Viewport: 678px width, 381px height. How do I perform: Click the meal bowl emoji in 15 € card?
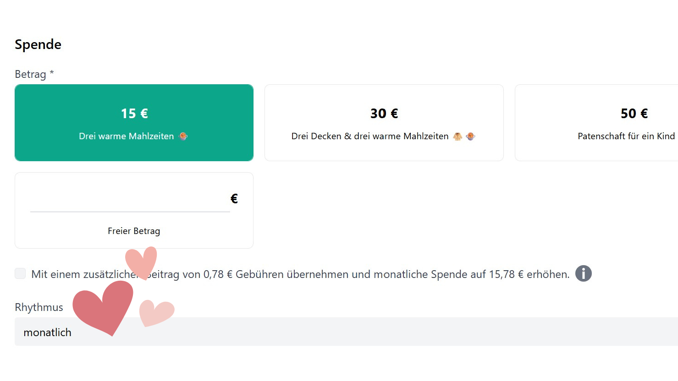[x=183, y=136]
